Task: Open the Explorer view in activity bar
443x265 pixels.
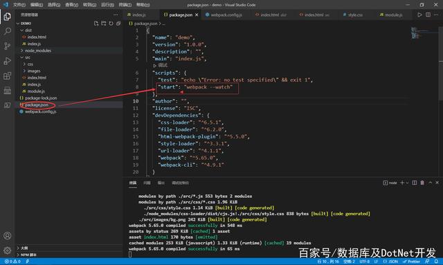Action: 8,17
